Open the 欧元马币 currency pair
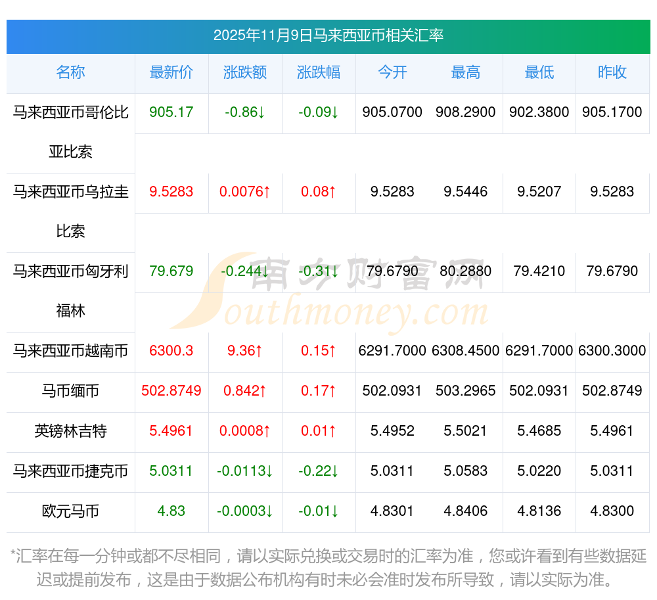 click(70, 511)
